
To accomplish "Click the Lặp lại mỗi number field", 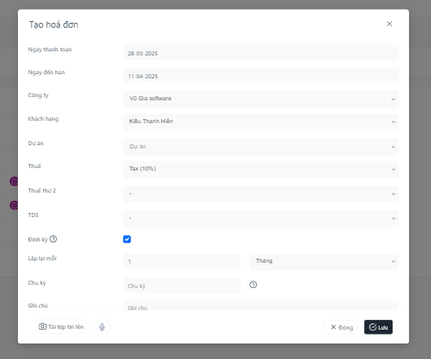I will 182,261.
